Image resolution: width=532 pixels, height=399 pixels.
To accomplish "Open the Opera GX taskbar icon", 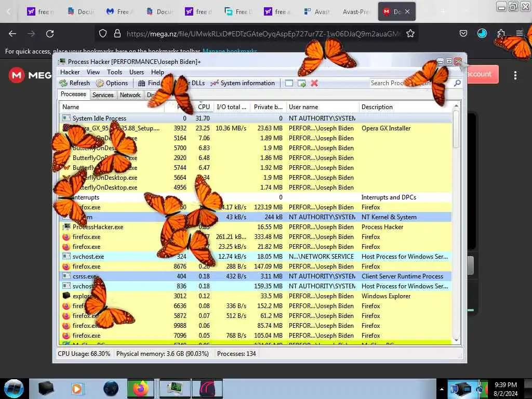I will (x=207, y=389).
